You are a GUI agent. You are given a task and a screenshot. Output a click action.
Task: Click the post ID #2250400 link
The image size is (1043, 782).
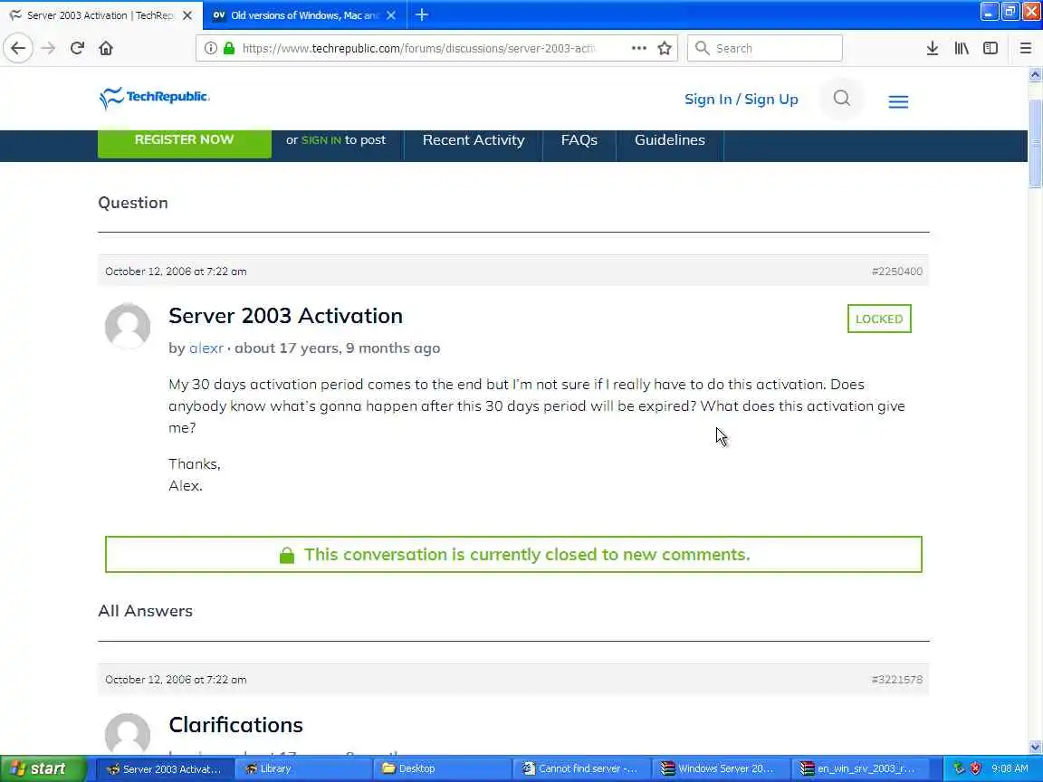coord(896,272)
